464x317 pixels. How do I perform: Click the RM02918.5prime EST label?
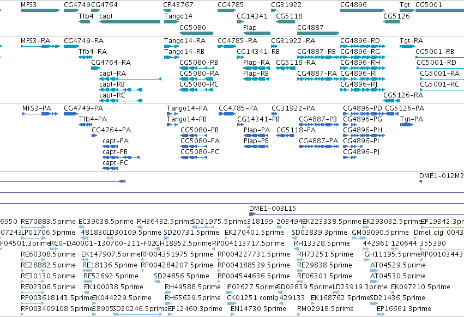click(326, 309)
